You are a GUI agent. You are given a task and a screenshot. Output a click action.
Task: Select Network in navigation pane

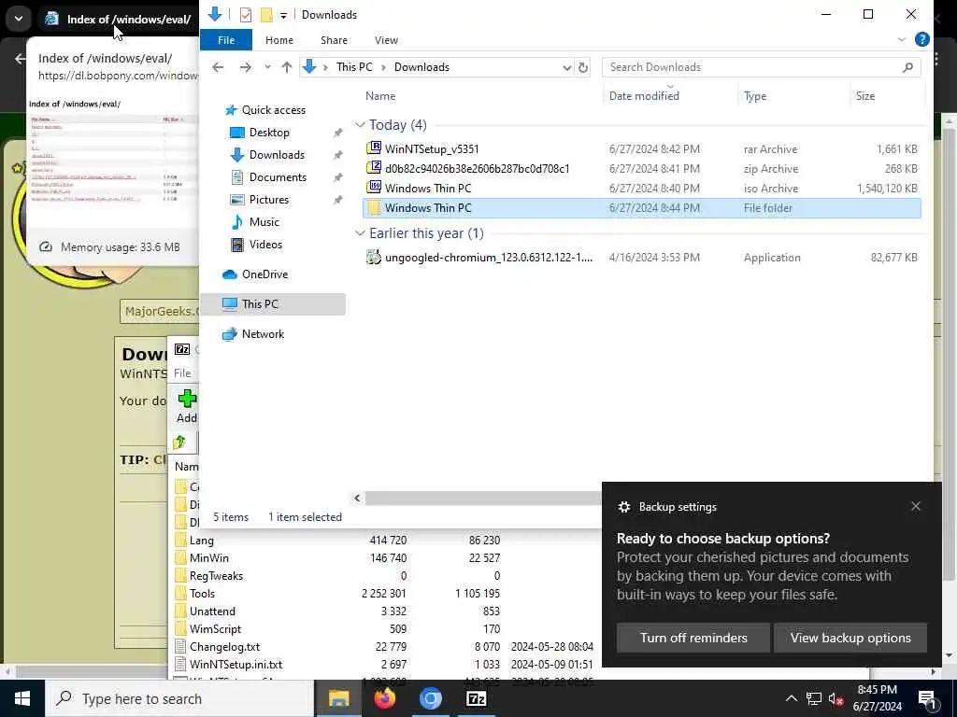point(263,334)
